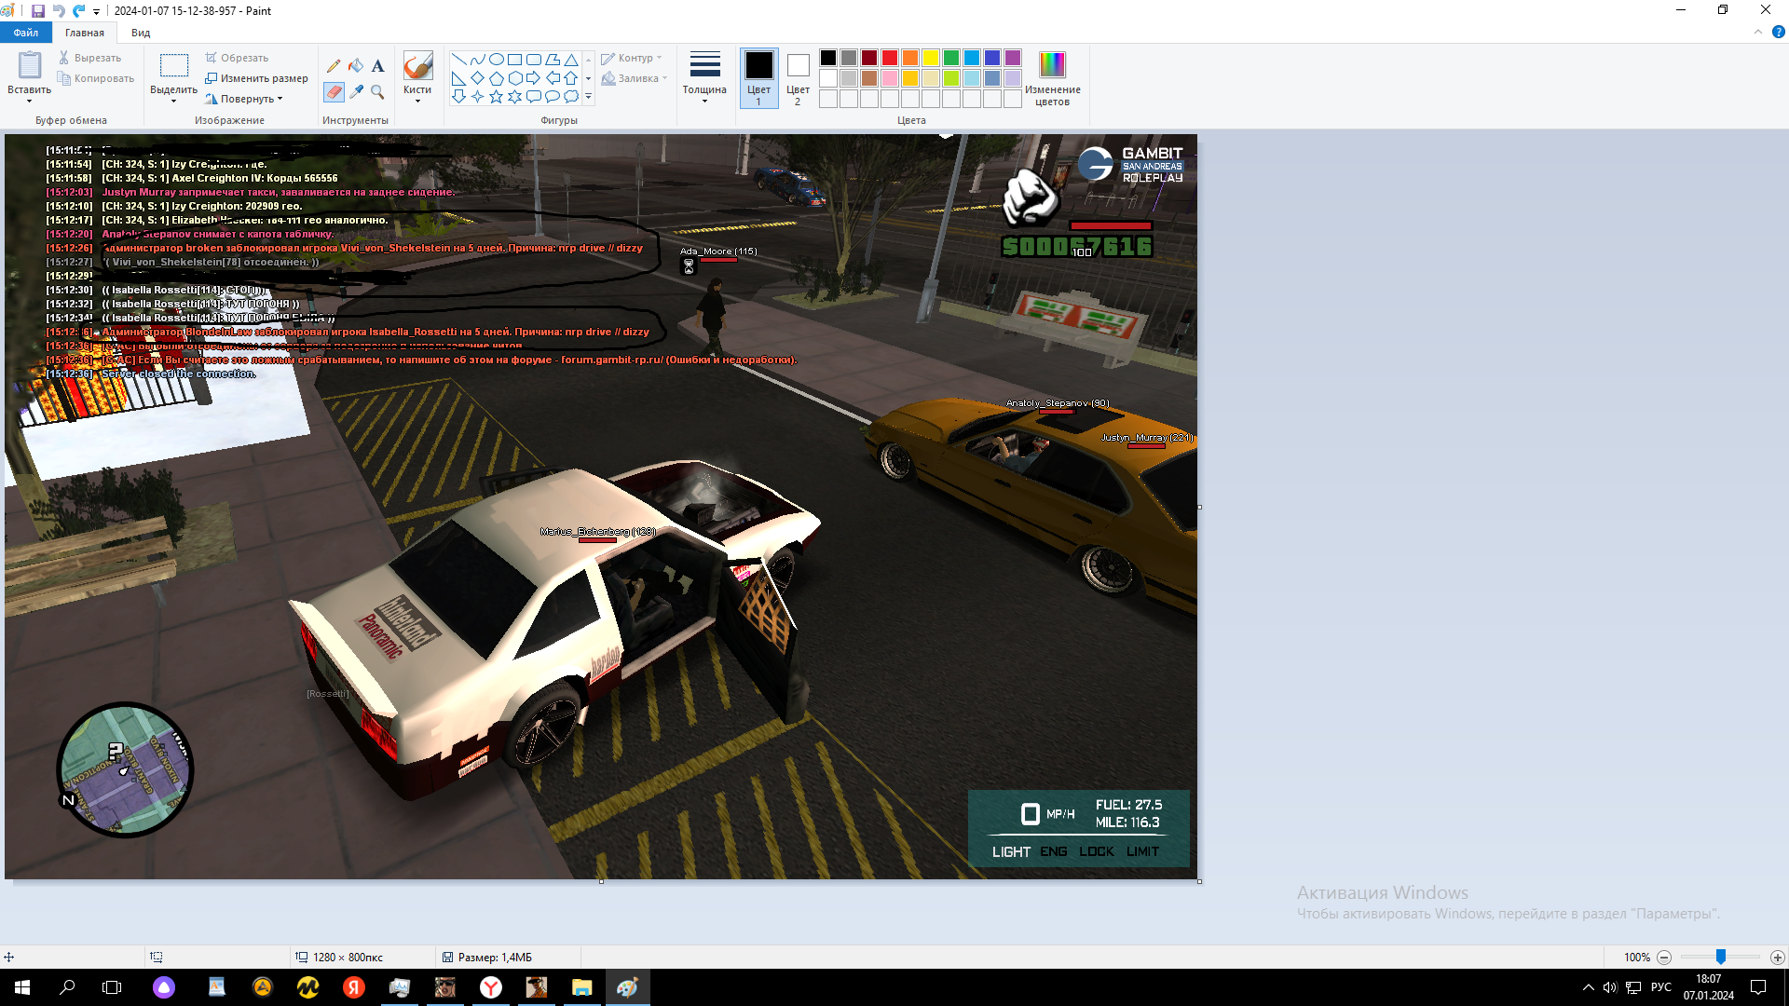Image resolution: width=1789 pixels, height=1006 pixels.
Task: Select the Text tool
Action: [x=377, y=66]
